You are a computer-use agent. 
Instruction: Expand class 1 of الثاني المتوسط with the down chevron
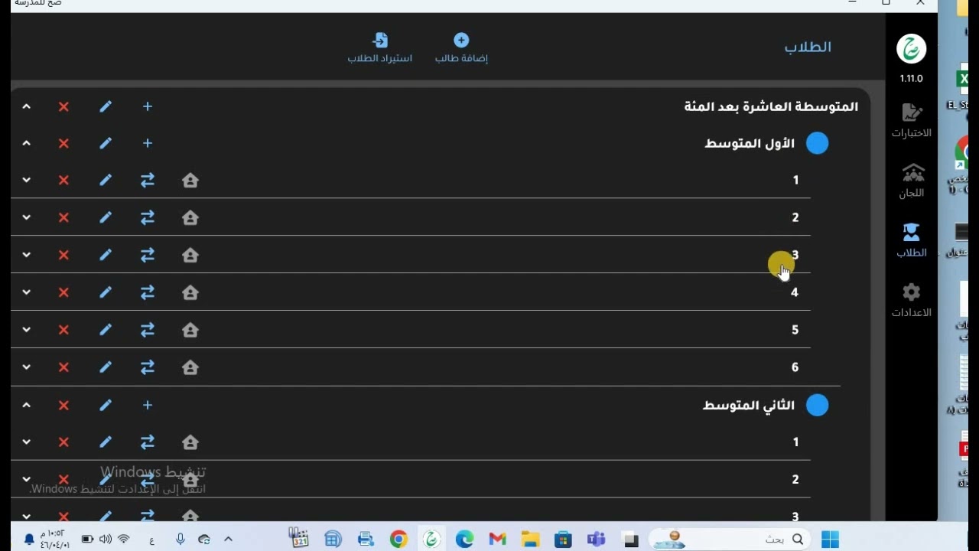click(26, 442)
